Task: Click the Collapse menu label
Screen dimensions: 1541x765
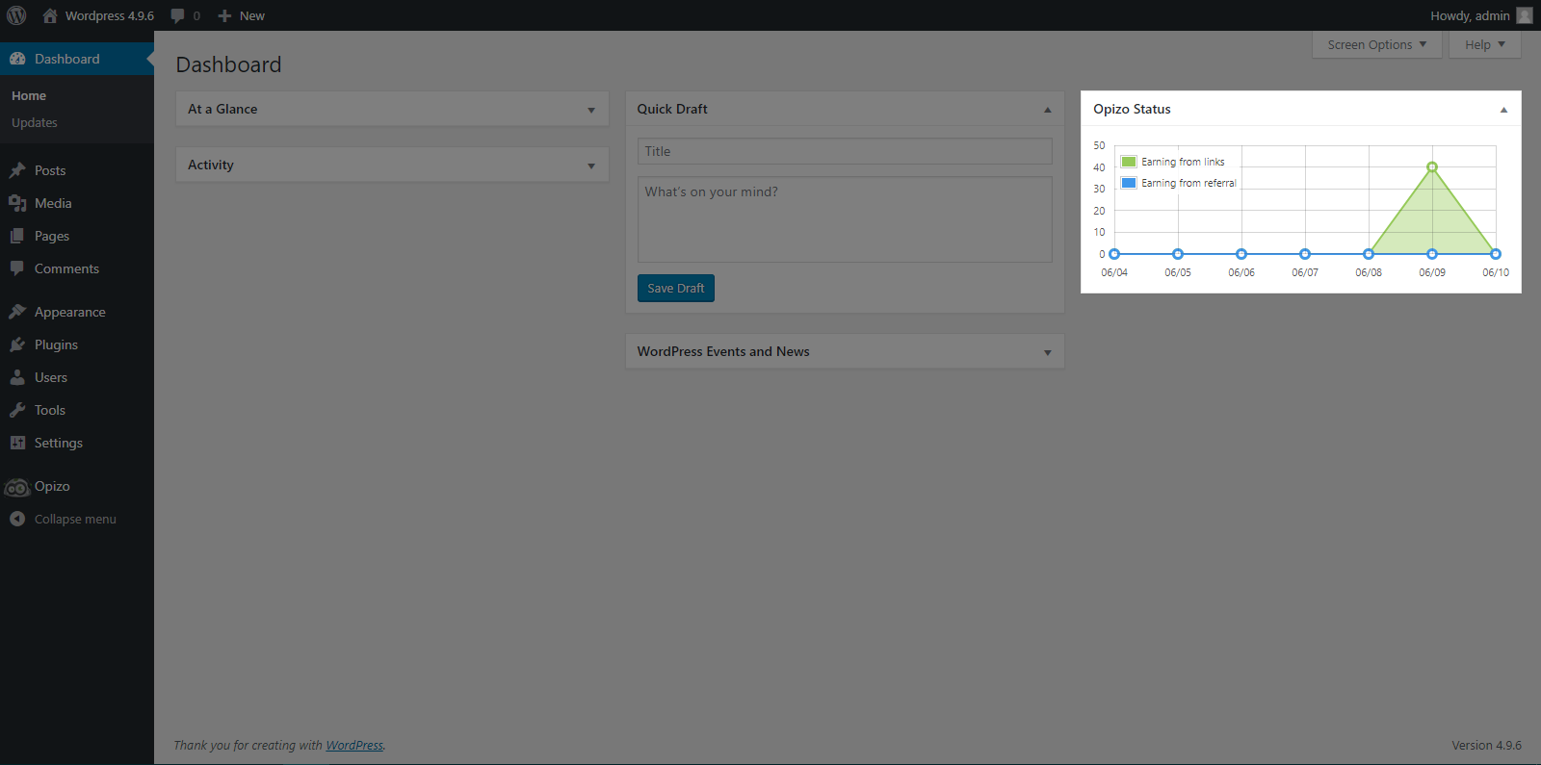Action: [x=75, y=519]
